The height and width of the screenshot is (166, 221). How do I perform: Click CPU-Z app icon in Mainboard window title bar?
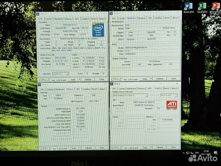(x=111, y=14)
